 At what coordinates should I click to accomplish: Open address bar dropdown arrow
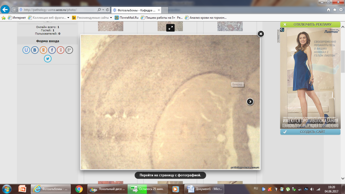click(103, 10)
